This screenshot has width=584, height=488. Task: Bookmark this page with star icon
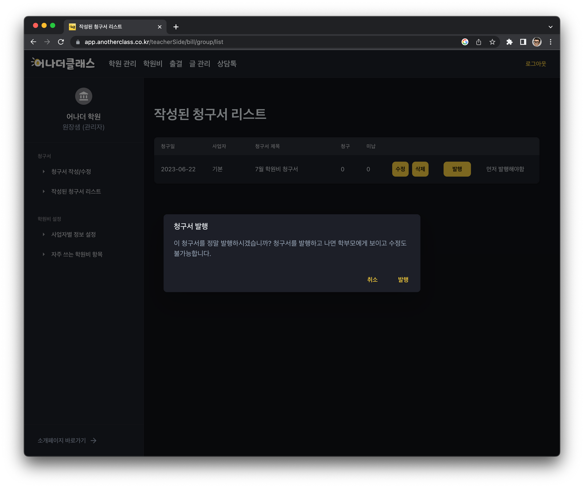pyautogui.click(x=492, y=42)
